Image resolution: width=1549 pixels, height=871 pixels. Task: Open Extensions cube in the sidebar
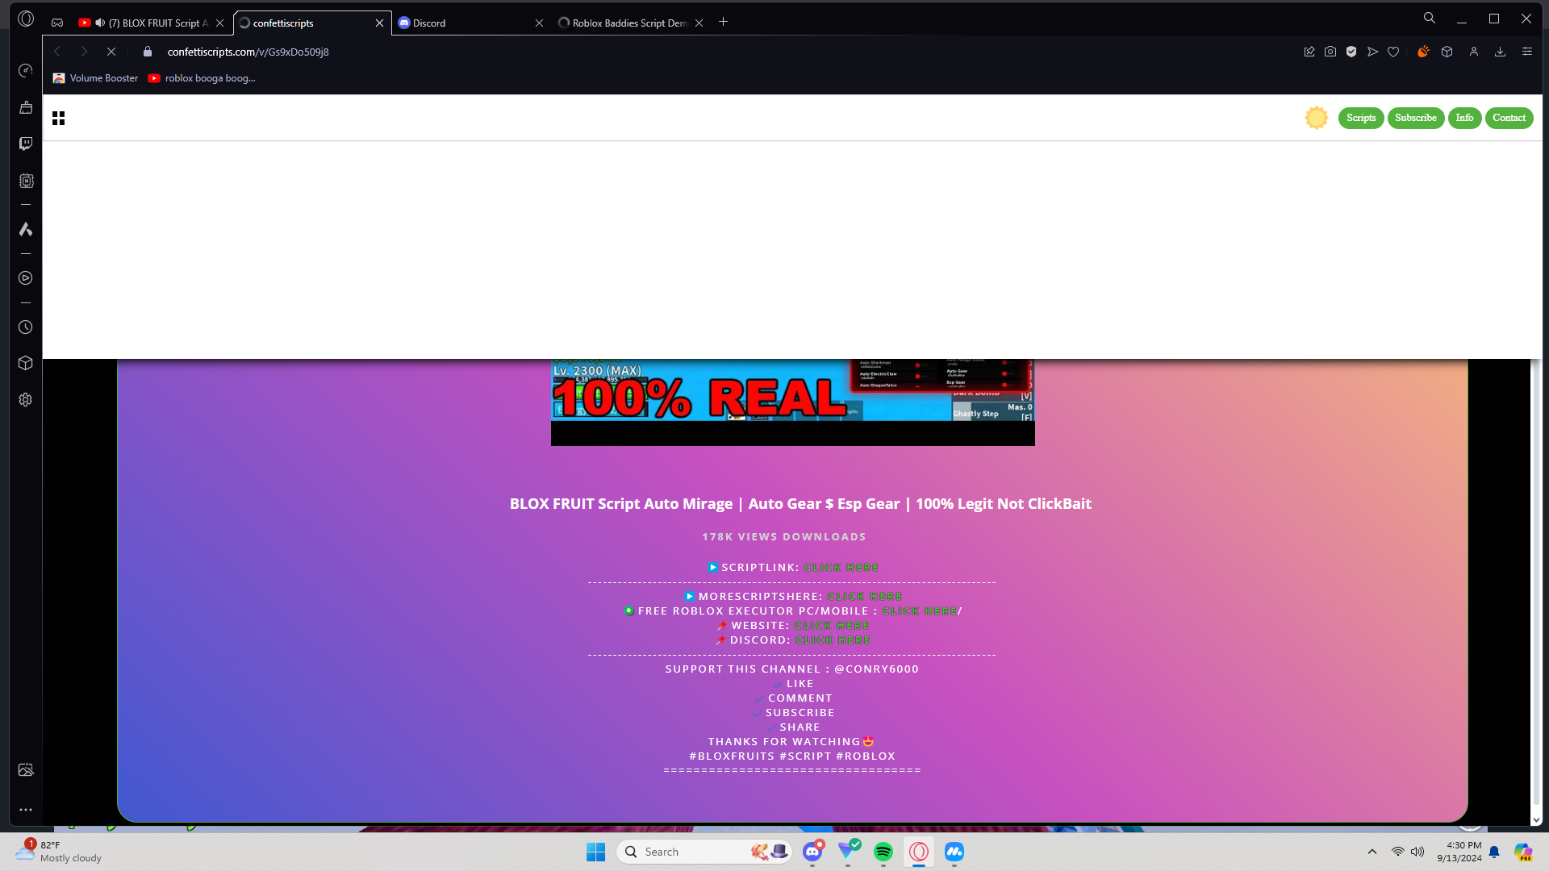(26, 363)
